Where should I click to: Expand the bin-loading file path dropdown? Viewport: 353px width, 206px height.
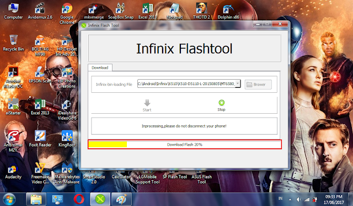point(238,83)
